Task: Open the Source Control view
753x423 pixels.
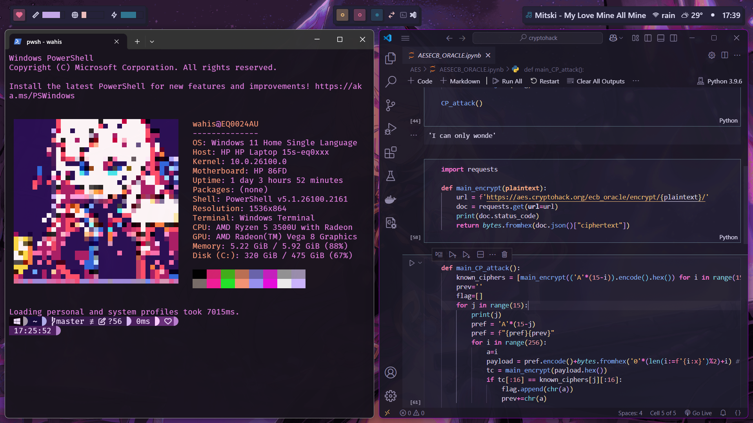Action: coord(391,105)
